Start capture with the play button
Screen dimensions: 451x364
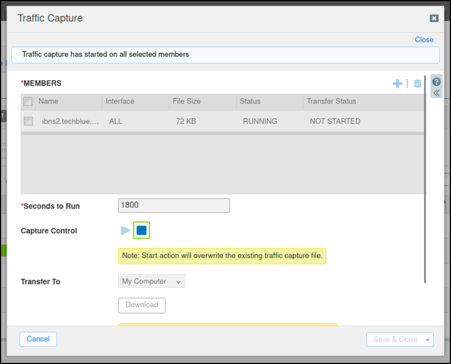click(x=125, y=230)
